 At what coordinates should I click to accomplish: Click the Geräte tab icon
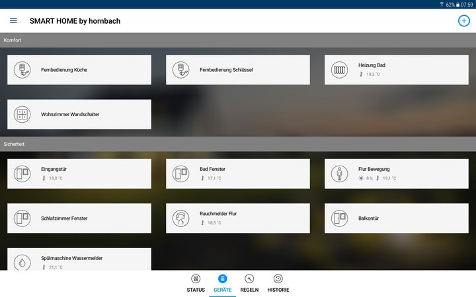[x=223, y=279]
